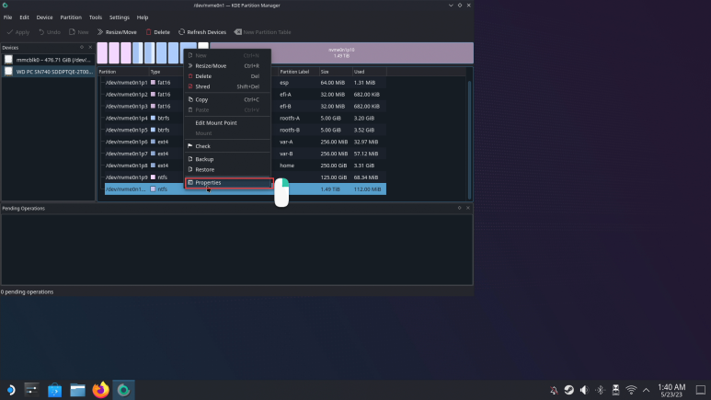
Task: Select partition row /dev/nvme0n1p7
Action: tap(246, 154)
